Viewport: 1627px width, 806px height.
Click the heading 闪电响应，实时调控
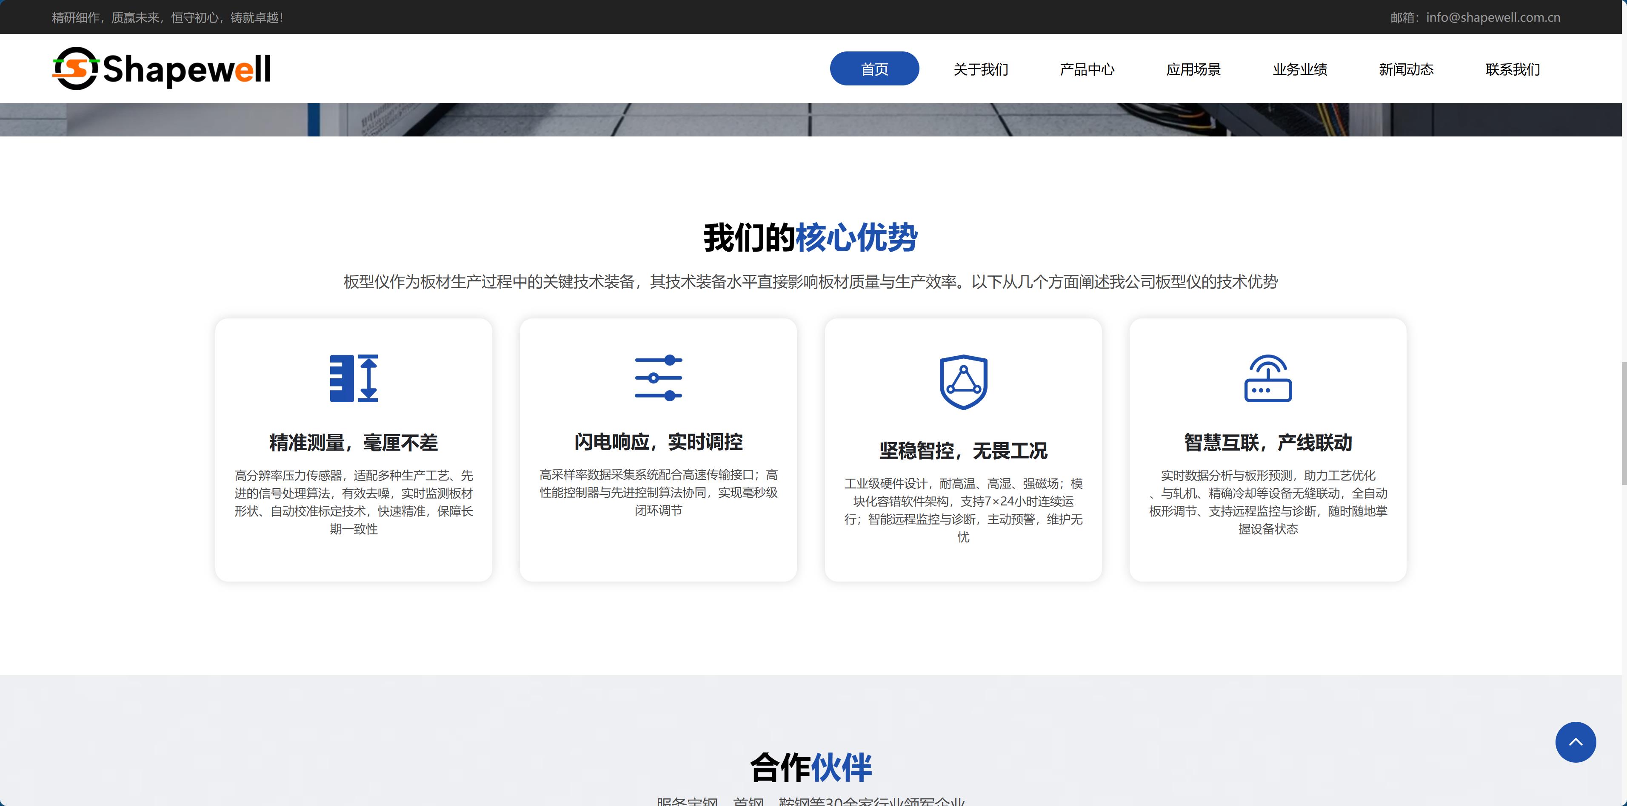658,442
